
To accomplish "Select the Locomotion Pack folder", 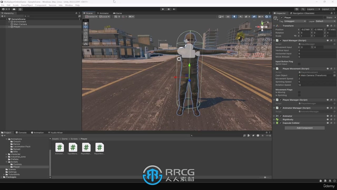I will coord(22,147).
